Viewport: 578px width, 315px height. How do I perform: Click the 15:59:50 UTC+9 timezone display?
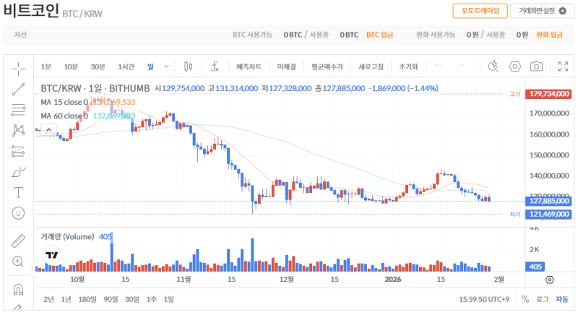point(486,299)
